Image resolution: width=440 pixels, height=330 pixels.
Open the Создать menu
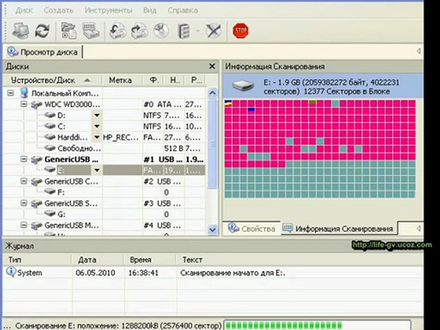(x=59, y=10)
